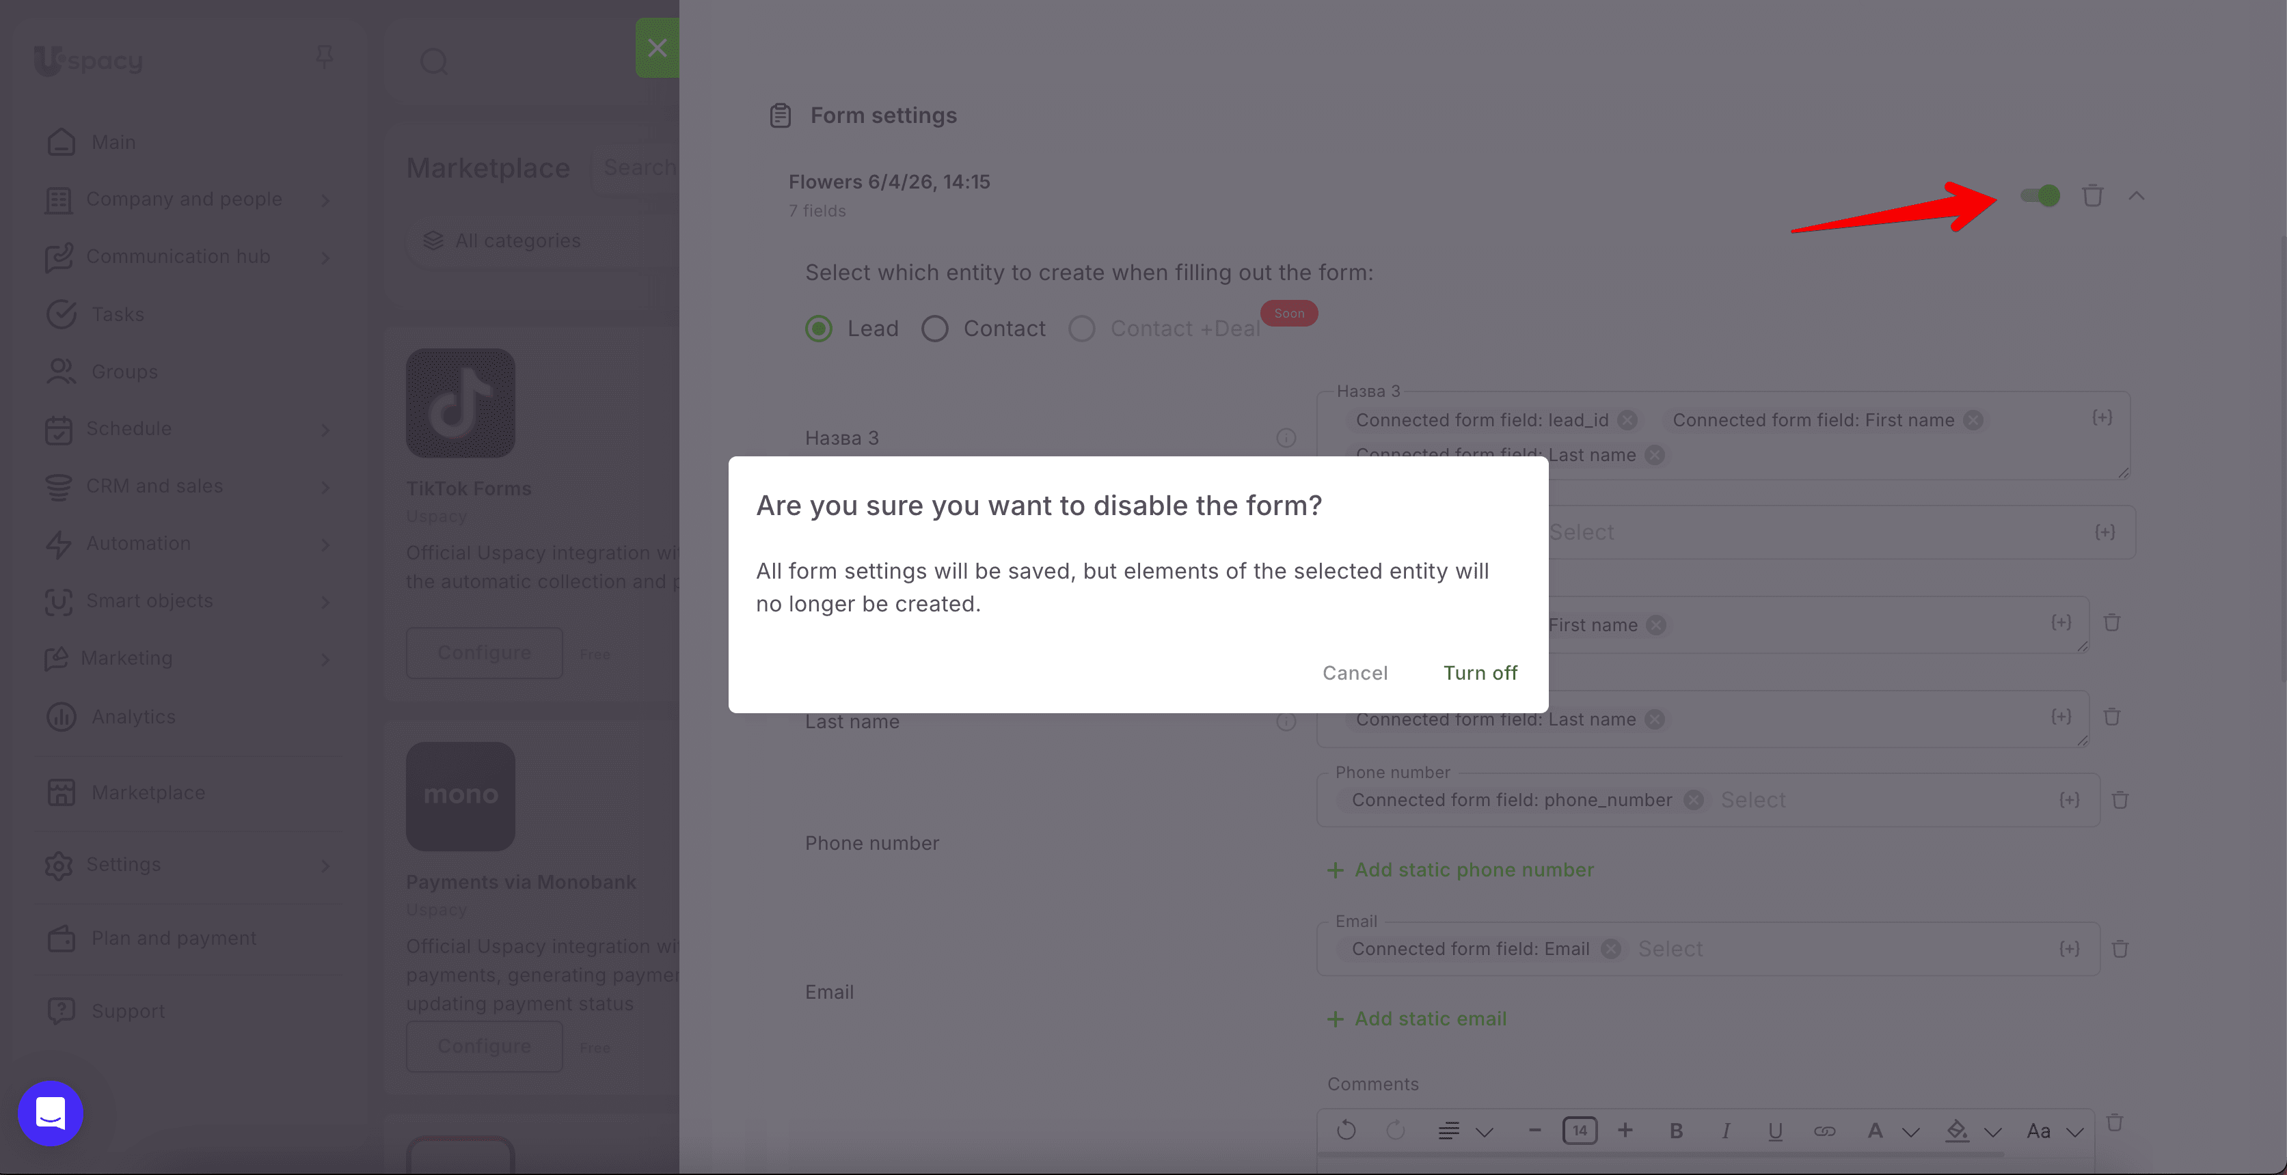Delete the Last name field row
This screenshot has width=2287, height=1175.
(x=2112, y=716)
